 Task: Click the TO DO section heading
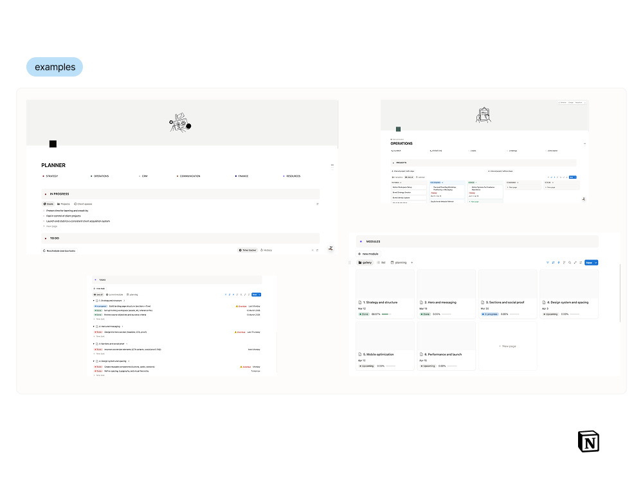[x=55, y=238]
